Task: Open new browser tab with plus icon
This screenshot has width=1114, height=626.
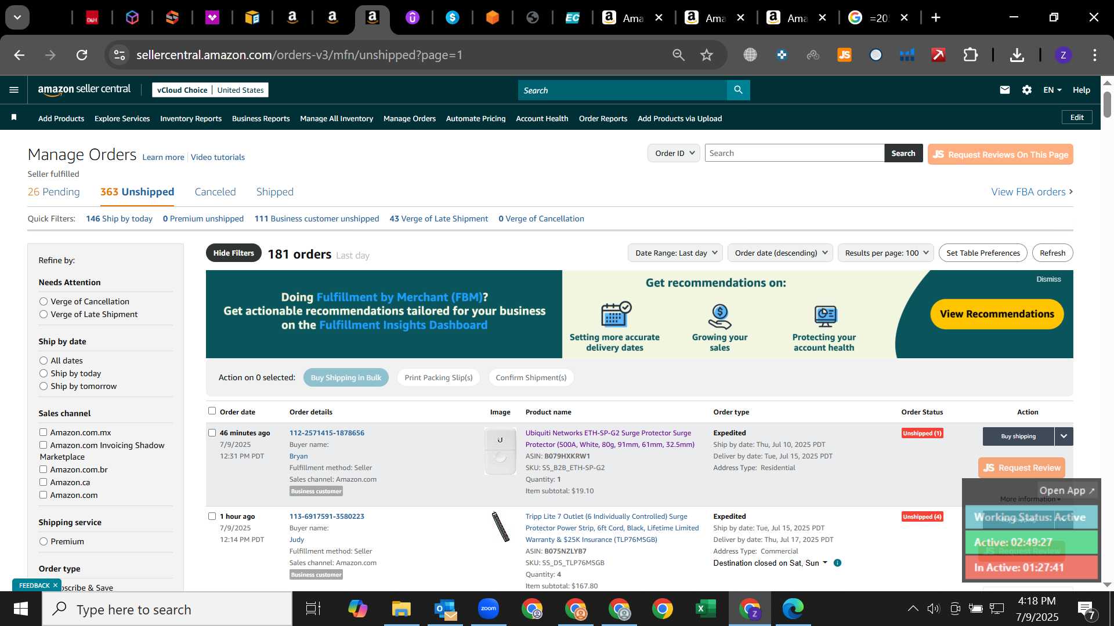Action: pos(935,17)
